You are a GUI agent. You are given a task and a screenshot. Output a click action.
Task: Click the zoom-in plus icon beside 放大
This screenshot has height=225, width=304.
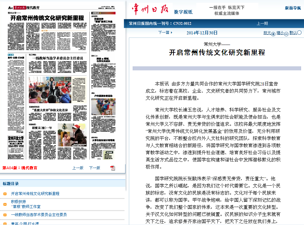pos(273,34)
